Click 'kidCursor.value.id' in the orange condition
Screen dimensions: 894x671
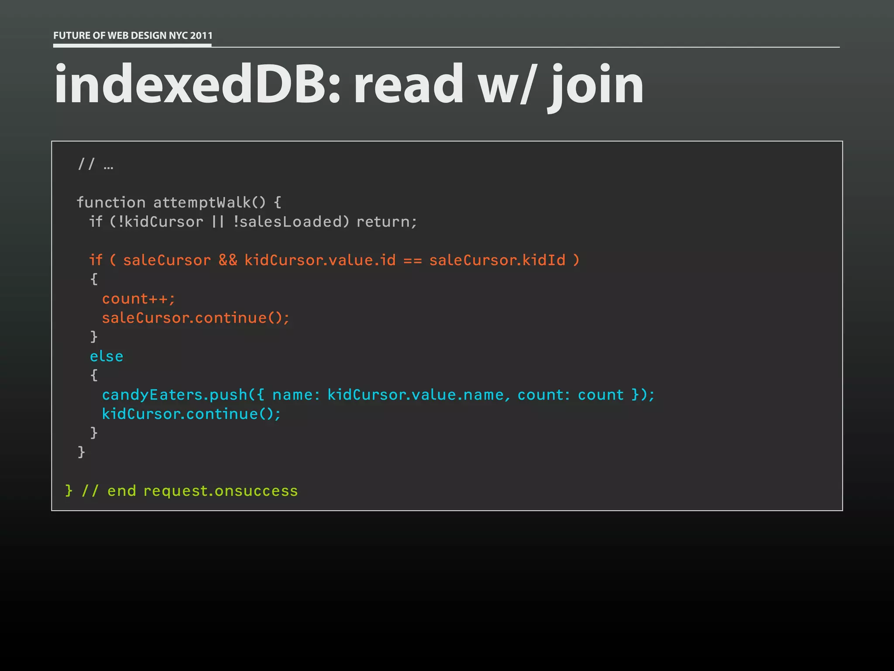320,260
